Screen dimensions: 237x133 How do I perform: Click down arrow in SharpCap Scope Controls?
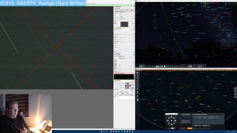coord(128,88)
